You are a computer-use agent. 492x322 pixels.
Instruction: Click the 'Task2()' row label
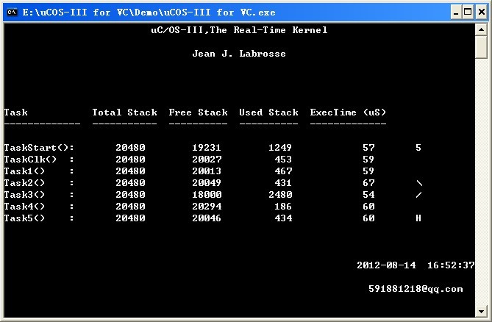(24, 183)
